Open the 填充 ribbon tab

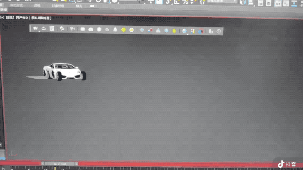tap(79, 6)
